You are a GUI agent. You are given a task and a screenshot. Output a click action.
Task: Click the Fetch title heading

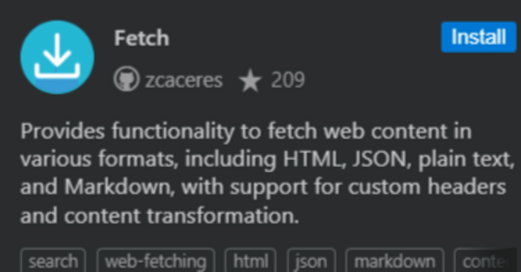pyautogui.click(x=142, y=38)
